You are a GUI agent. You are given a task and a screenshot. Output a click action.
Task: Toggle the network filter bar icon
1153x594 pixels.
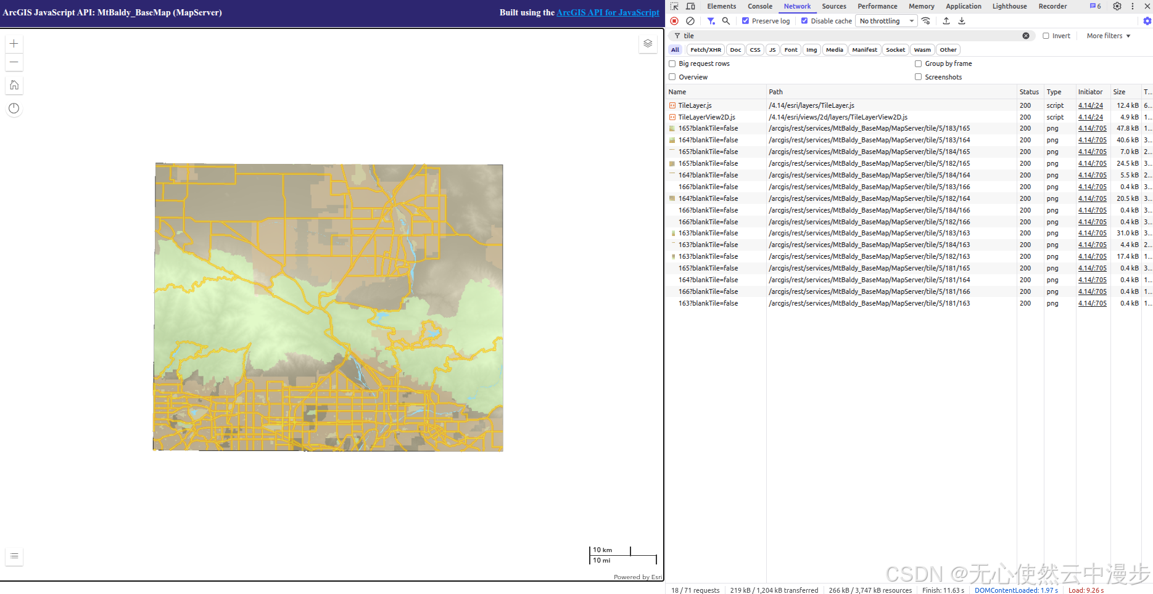pyautogui.click(x=711, y=21)
